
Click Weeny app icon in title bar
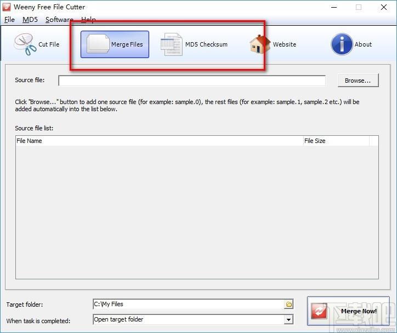pyautogui.click(x=7, y=7)
